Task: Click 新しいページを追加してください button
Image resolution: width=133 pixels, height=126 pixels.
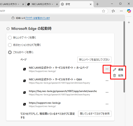Action: click(94, 60)
